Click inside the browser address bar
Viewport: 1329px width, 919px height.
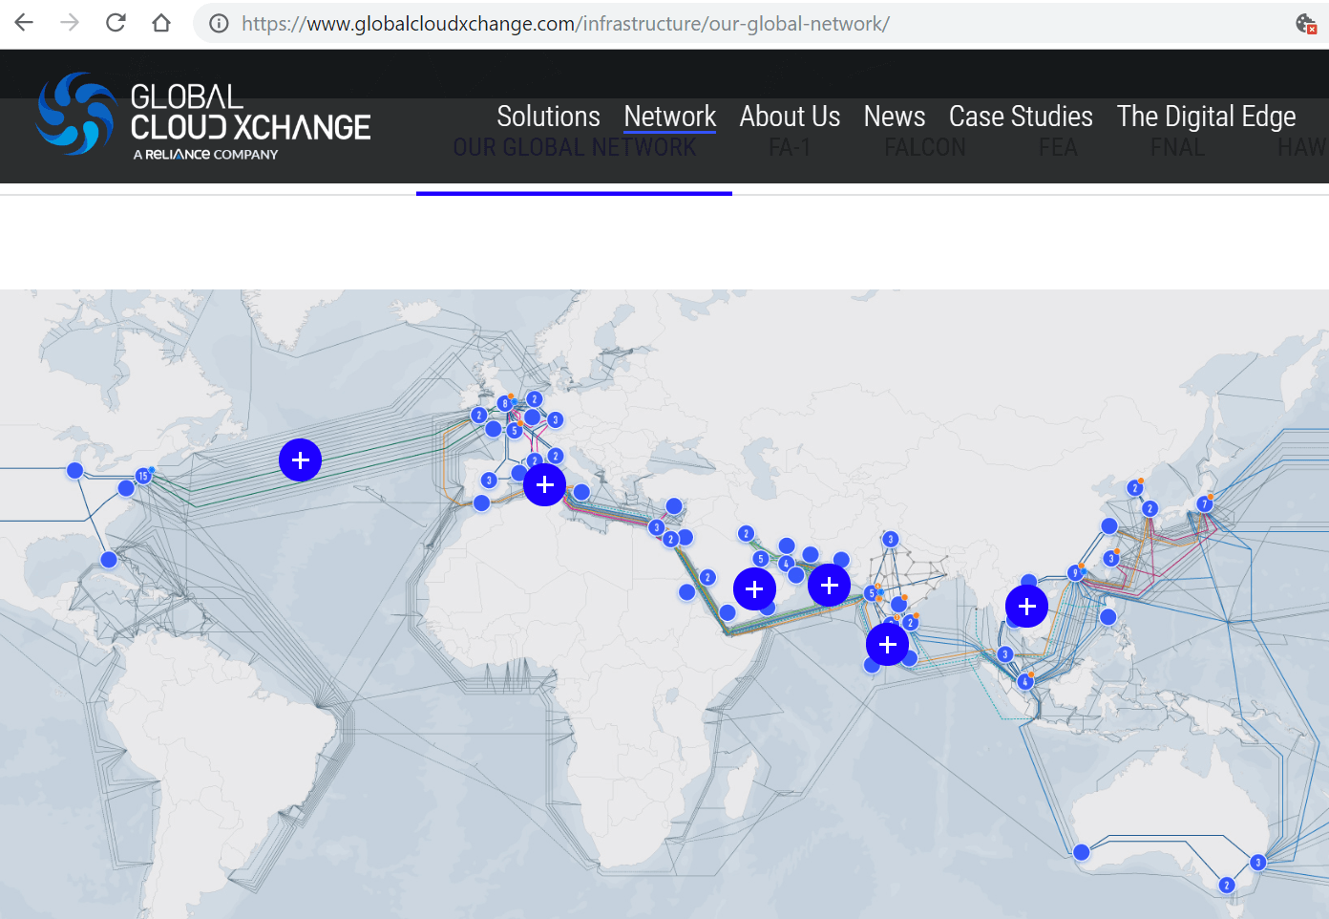(573, 23)
